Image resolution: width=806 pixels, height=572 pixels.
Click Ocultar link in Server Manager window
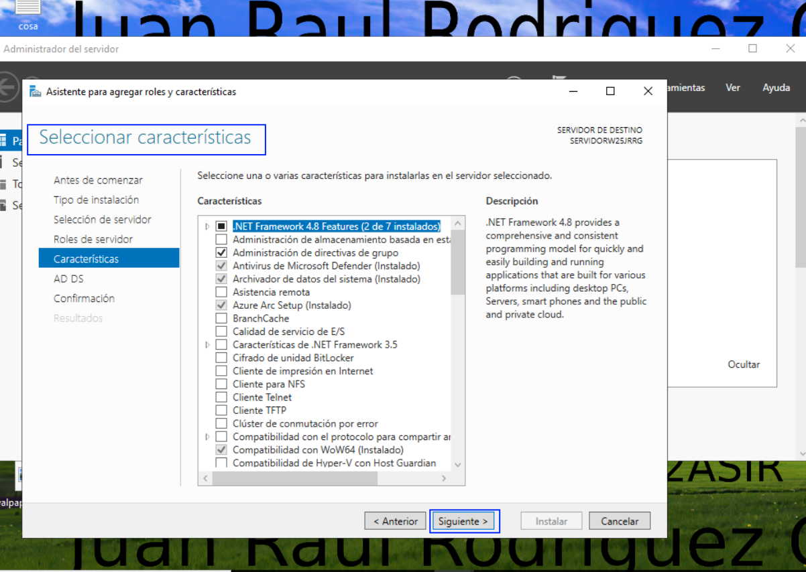744,364
